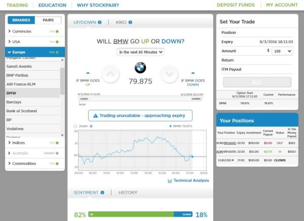
Task: Select the BINARIES toggle
Action: tap(21, 20)
